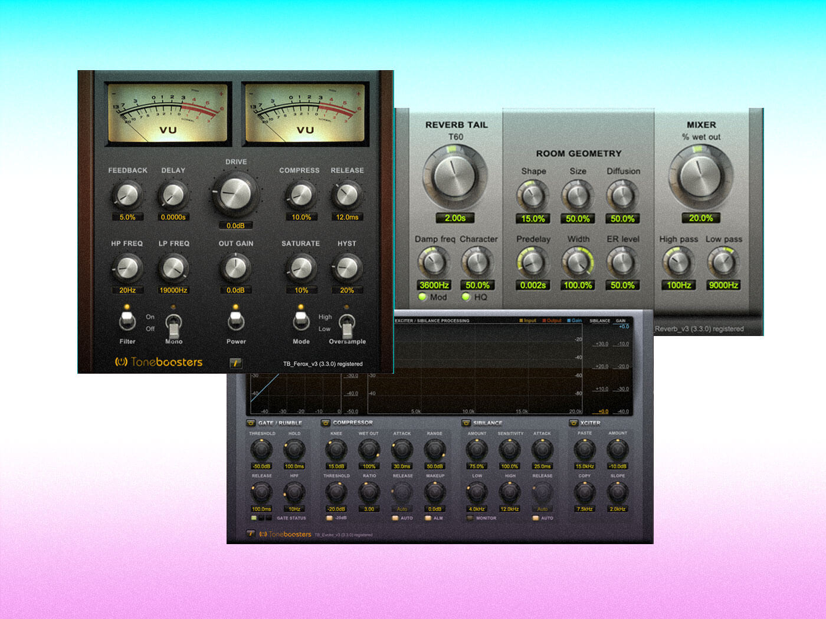This screenshot has height=619, width=826.
Task: Flip the Filter toggle switch in Ferox
Action: point(127,321)
